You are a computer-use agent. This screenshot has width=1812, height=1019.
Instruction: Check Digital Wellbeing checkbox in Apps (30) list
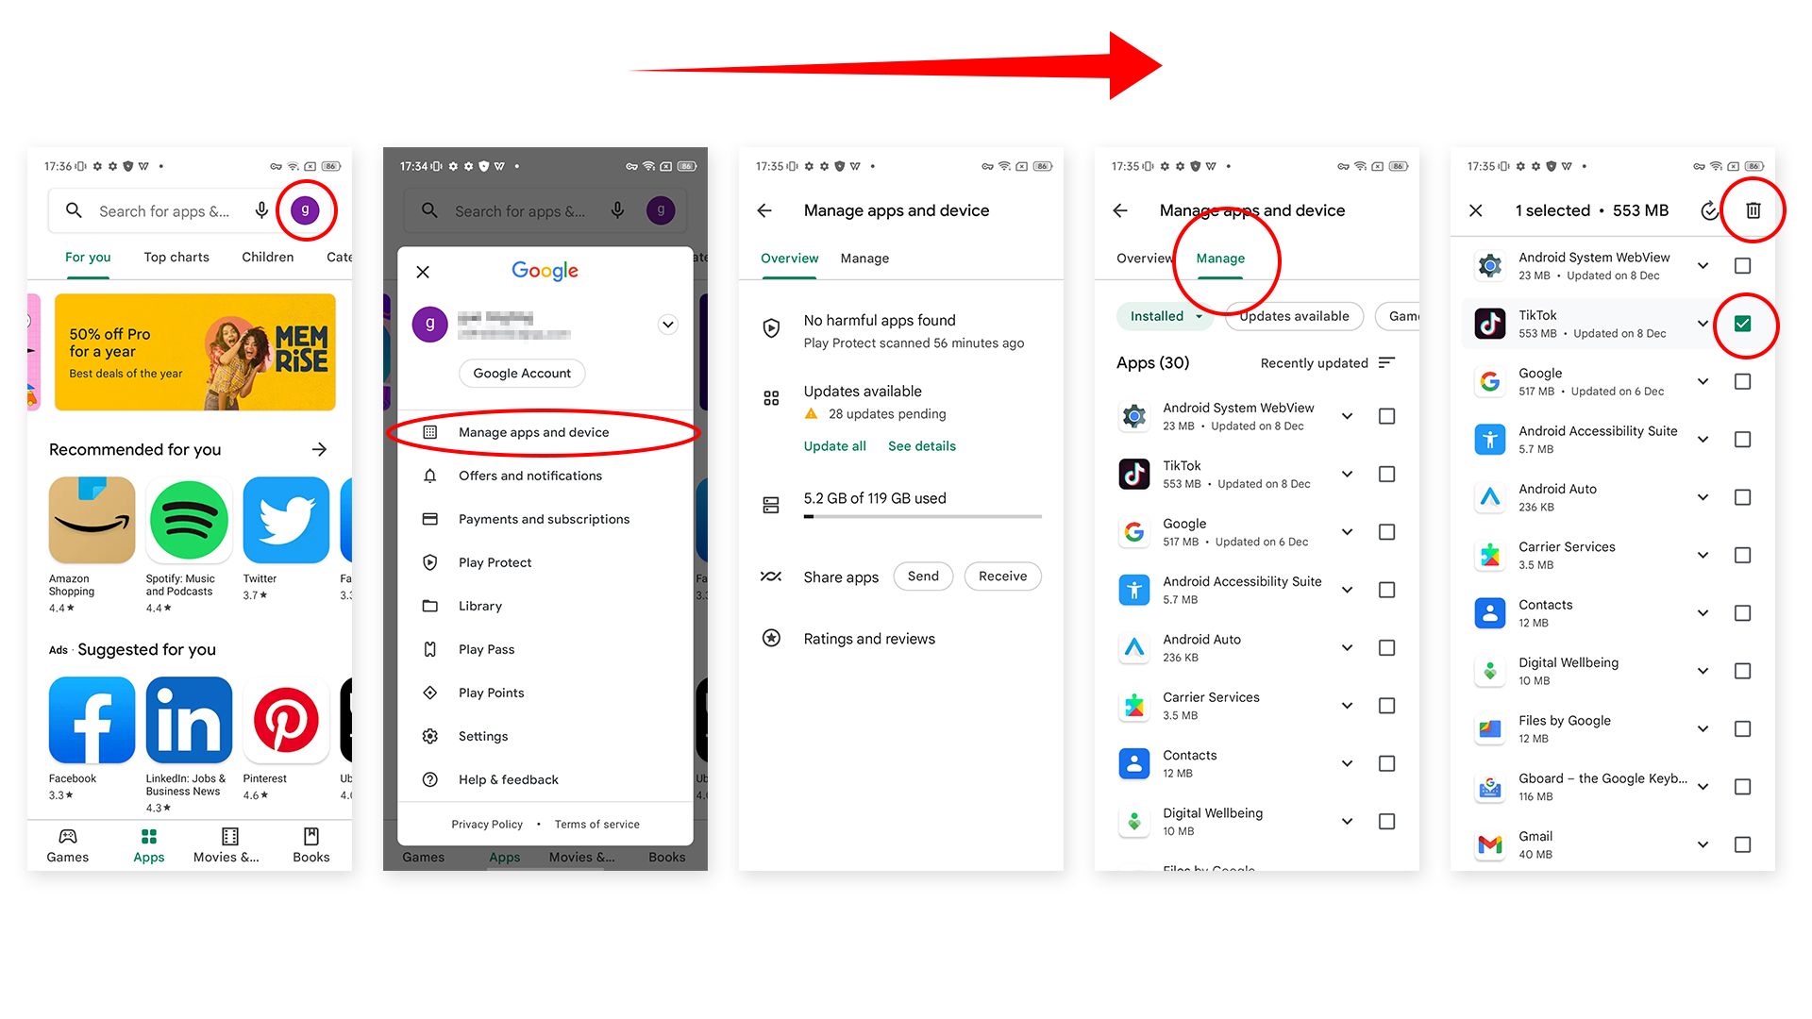(1386, 821)
